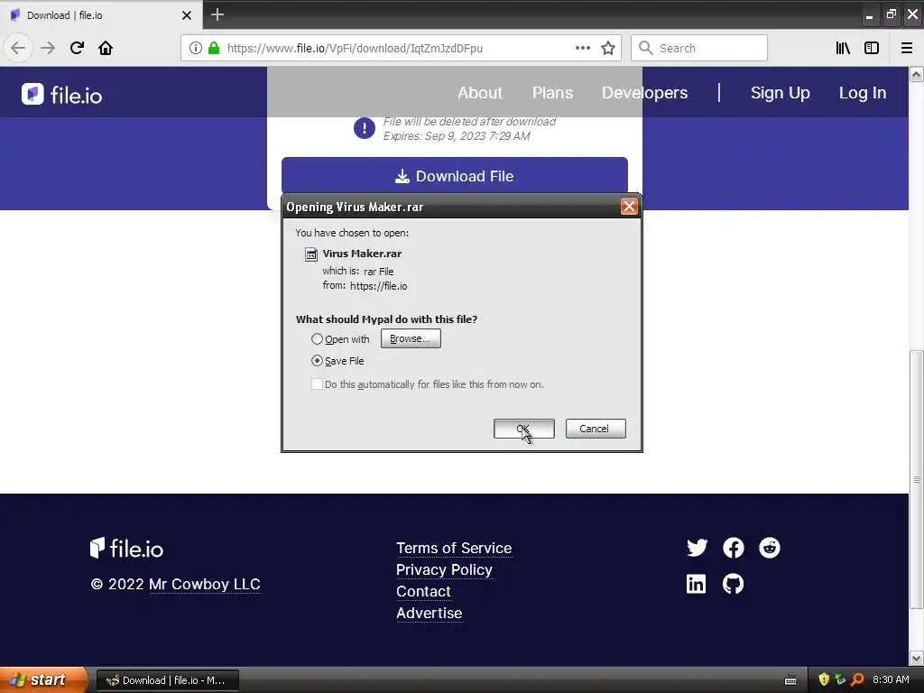
Task: Click the rar file type icon
Action: coord(310,254)
